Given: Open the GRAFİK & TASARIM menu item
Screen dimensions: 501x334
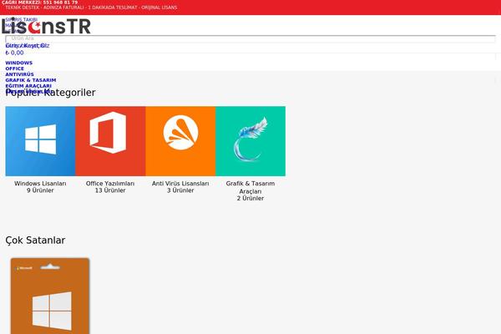Looking at the screenshot, I should (31, 80).
